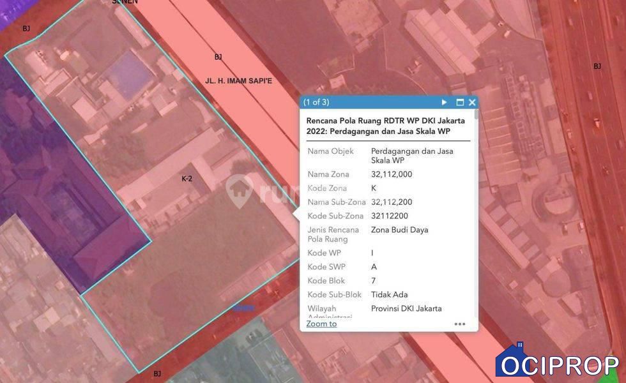Click the small blue link text on the map
The height and width of the screenshot is (383, 626).
(243, 307)
